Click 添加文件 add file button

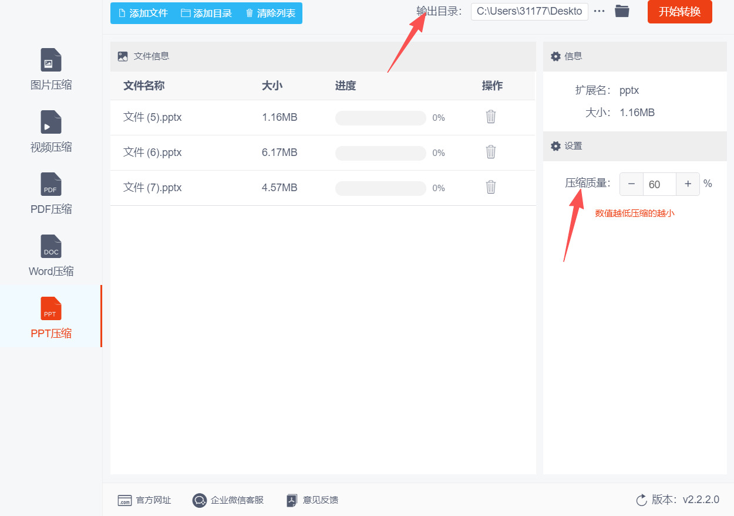coord(143,13)
